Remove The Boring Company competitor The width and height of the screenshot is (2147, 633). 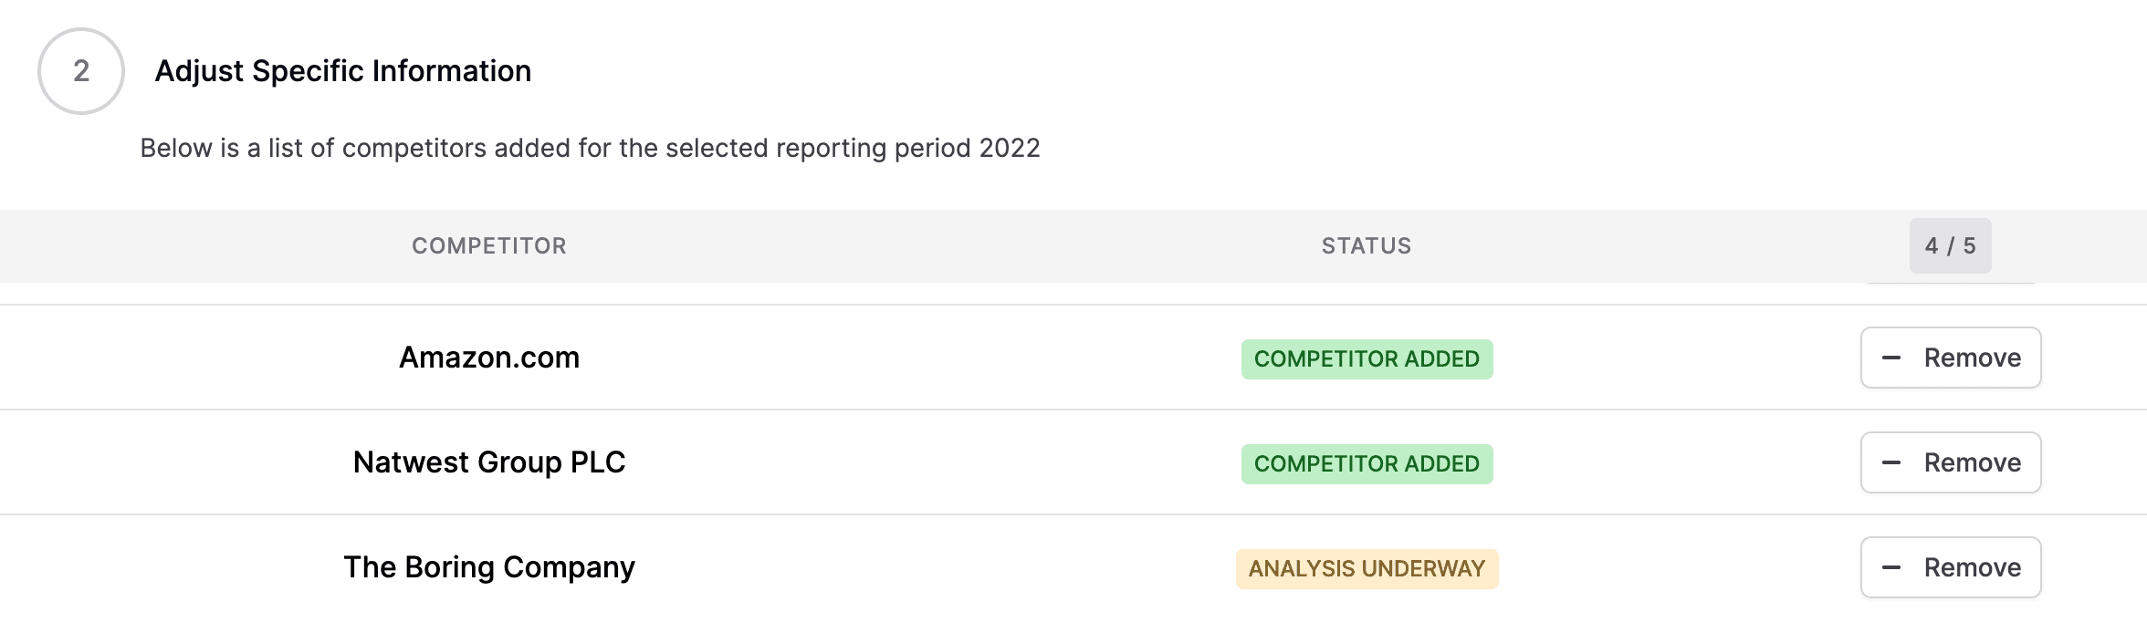[x=1951, y=567]
